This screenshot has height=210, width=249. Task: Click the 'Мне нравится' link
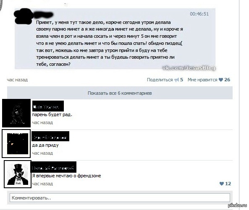click(202, 80)
